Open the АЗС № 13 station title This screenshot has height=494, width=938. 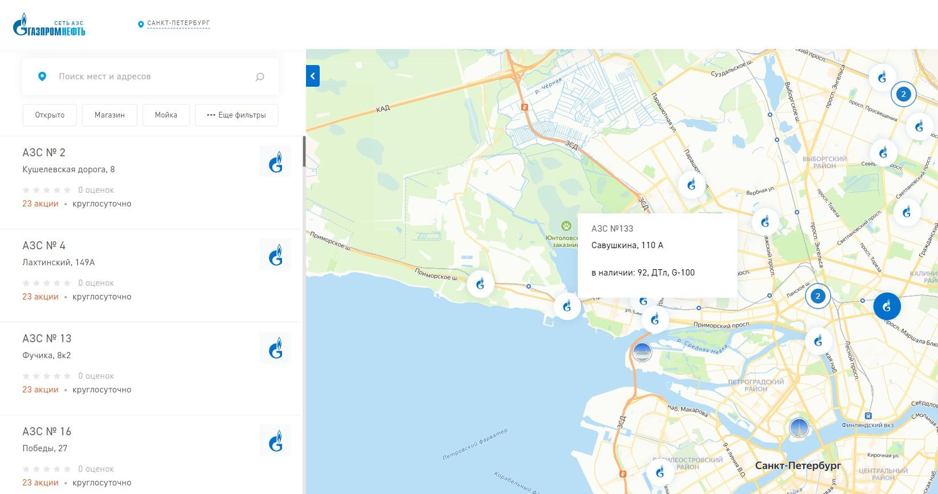[x=47, y=338]
